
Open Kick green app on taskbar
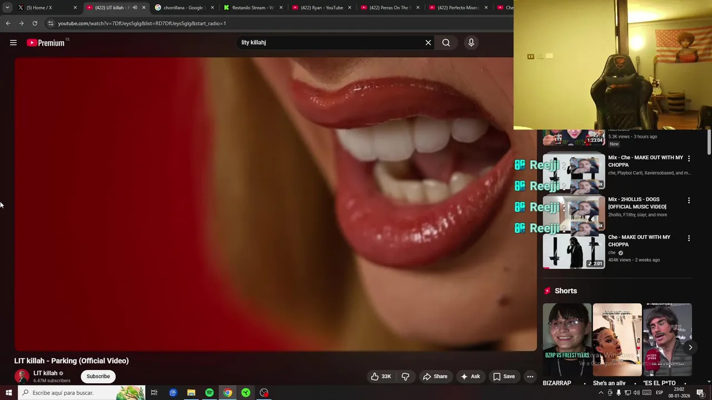tap(246, 393)
